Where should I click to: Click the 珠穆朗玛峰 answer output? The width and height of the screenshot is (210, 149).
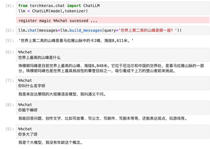click(111, 68)
